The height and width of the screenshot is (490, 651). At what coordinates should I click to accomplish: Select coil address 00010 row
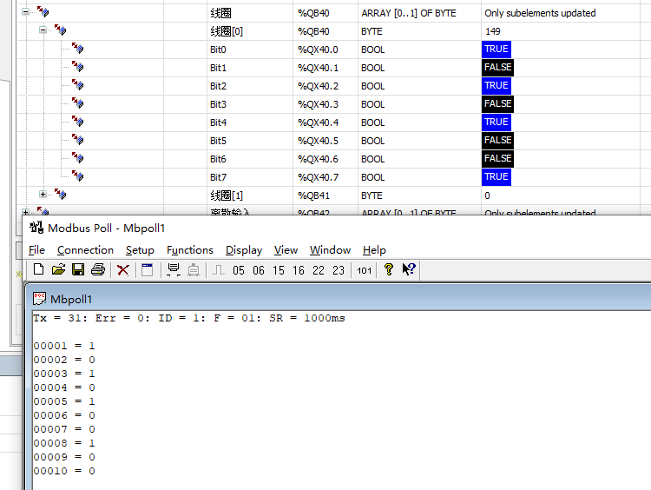(64, 471)
